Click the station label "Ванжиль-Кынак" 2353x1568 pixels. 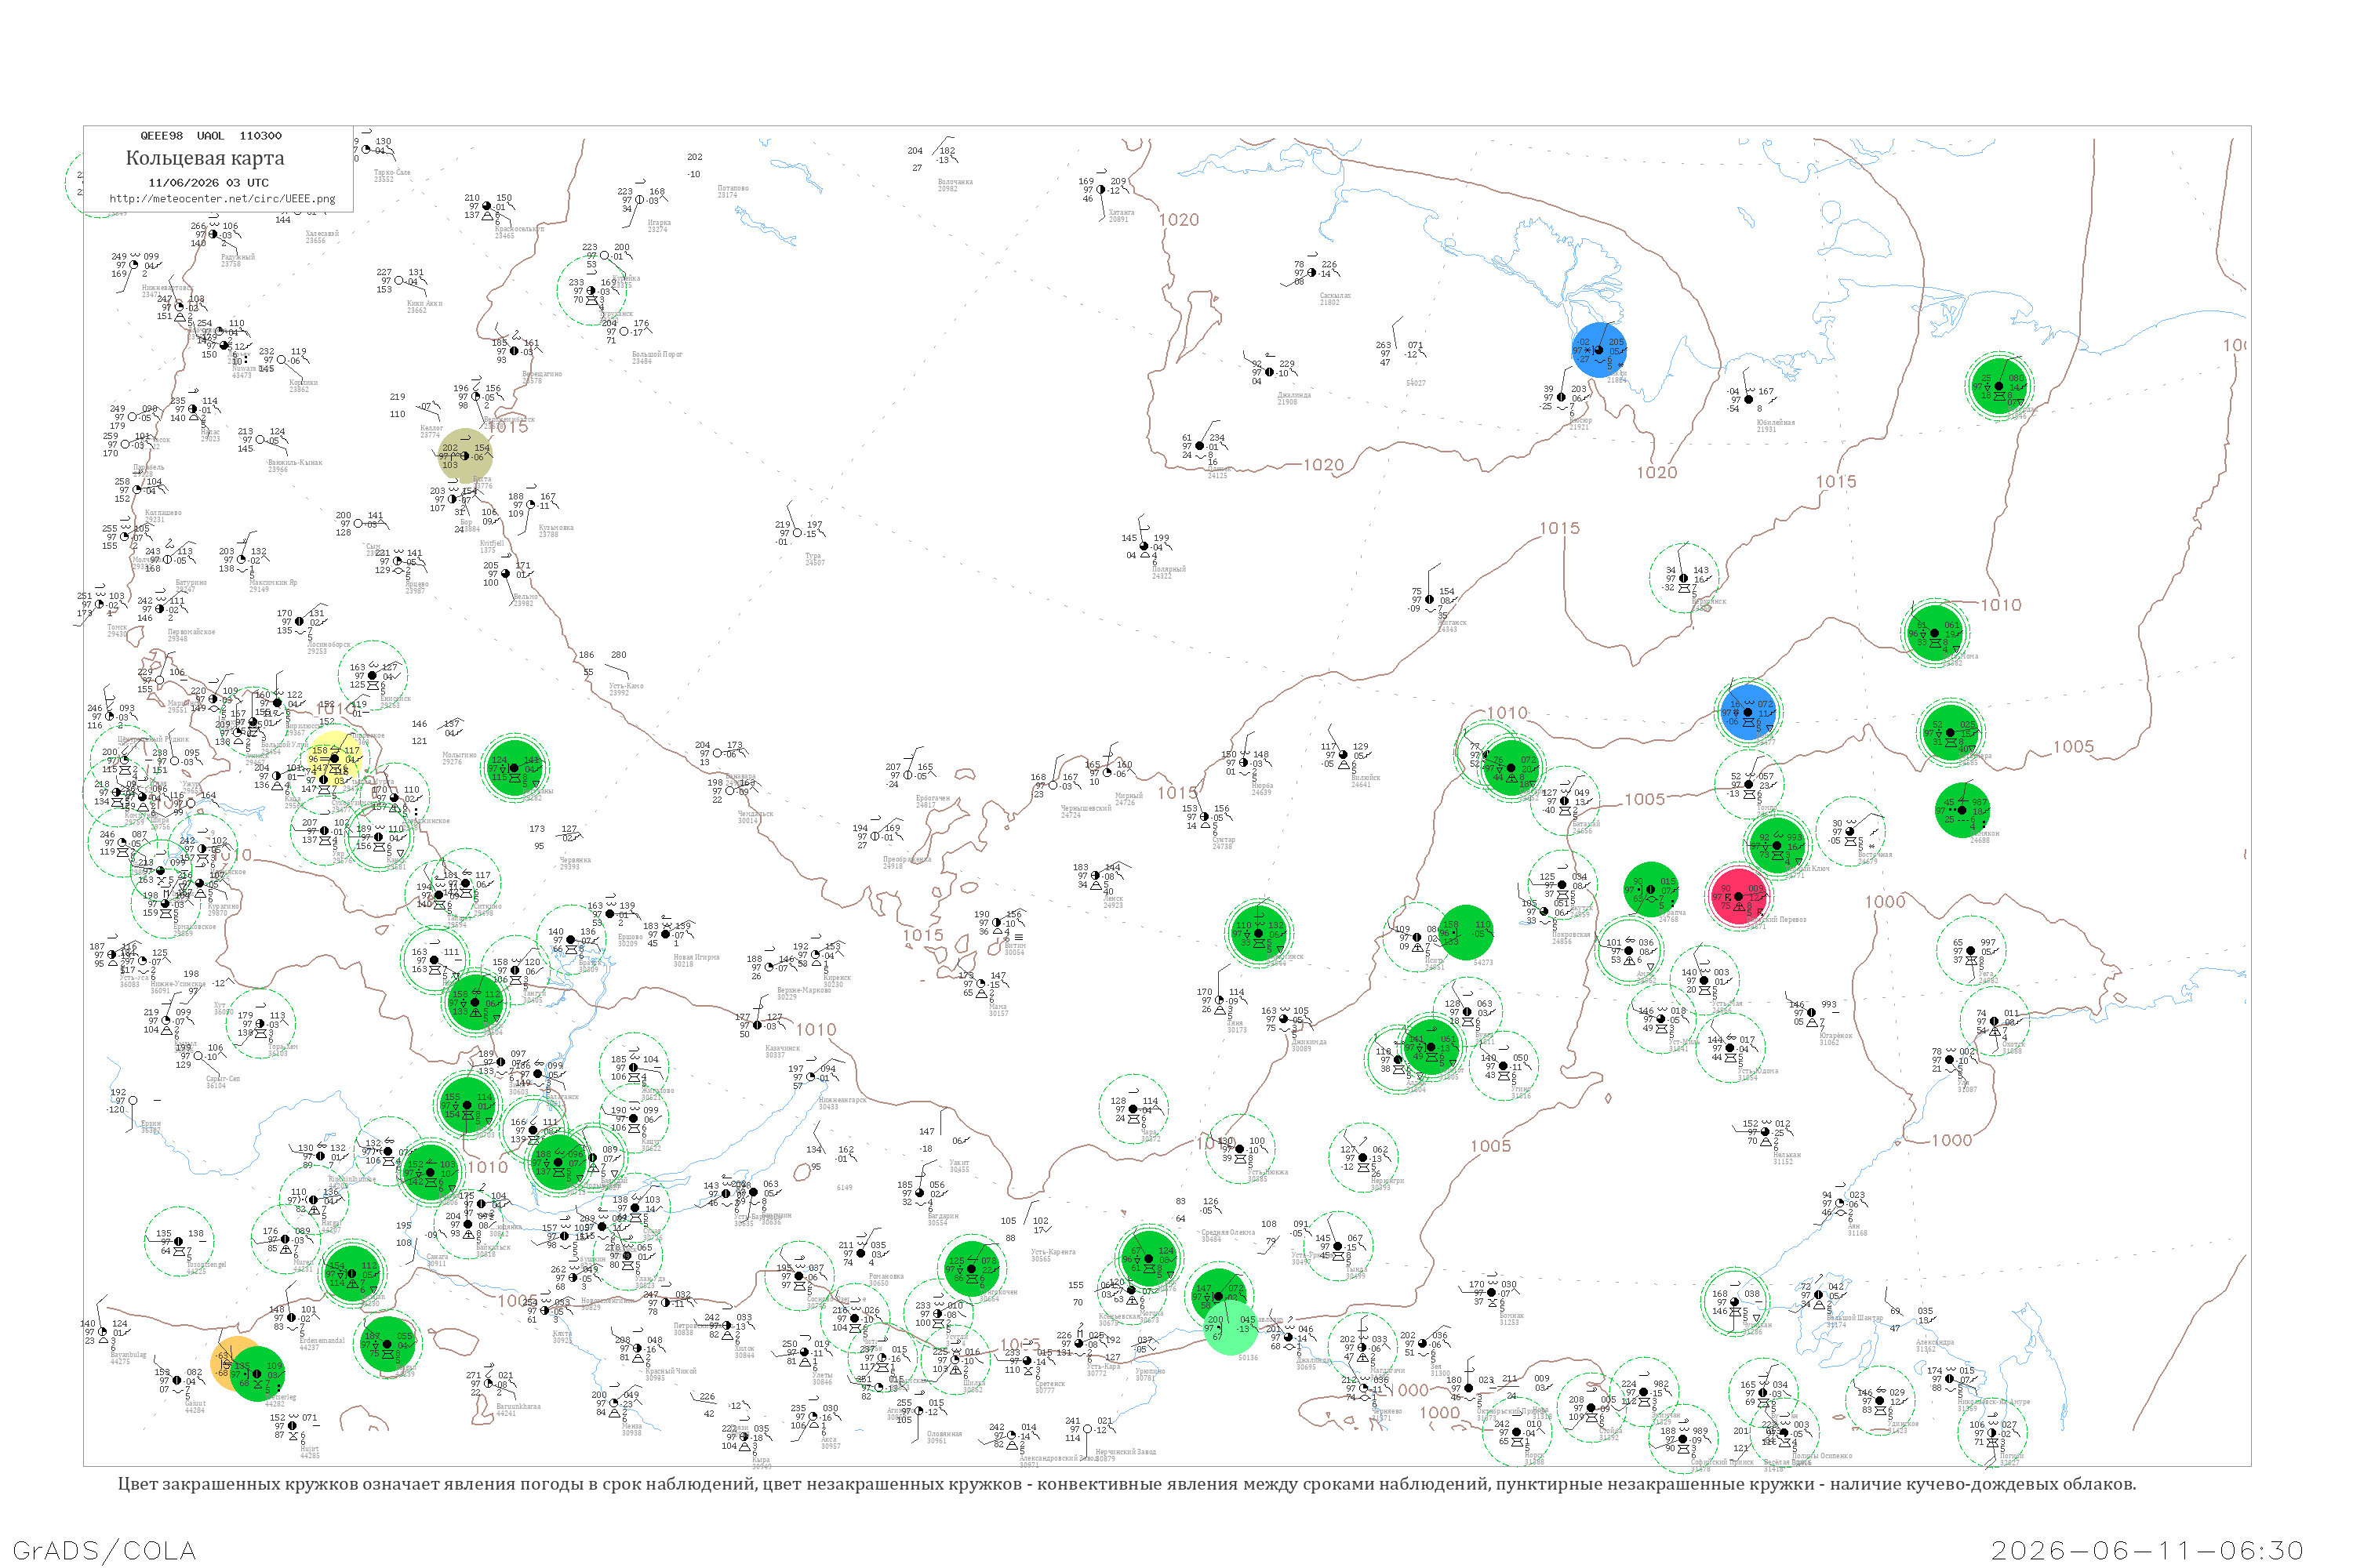click(294, 462)
